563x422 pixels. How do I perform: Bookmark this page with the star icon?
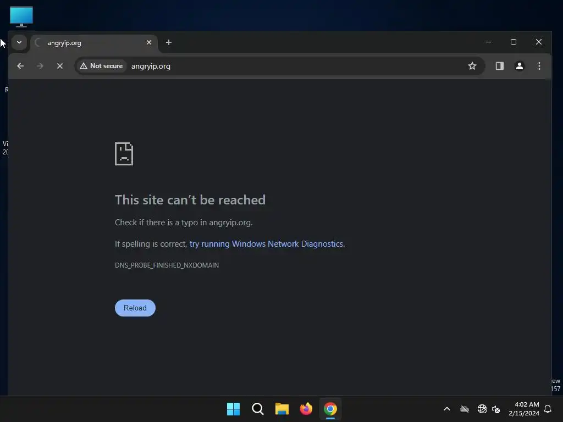point(472,66)
